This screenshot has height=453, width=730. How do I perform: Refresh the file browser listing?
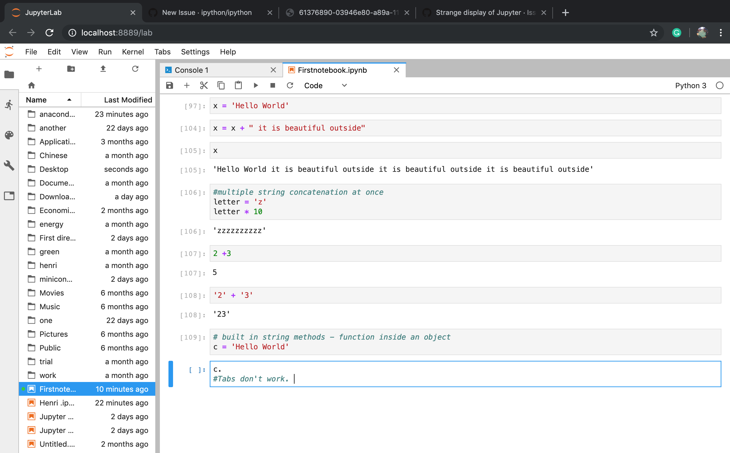pos(135,69)
